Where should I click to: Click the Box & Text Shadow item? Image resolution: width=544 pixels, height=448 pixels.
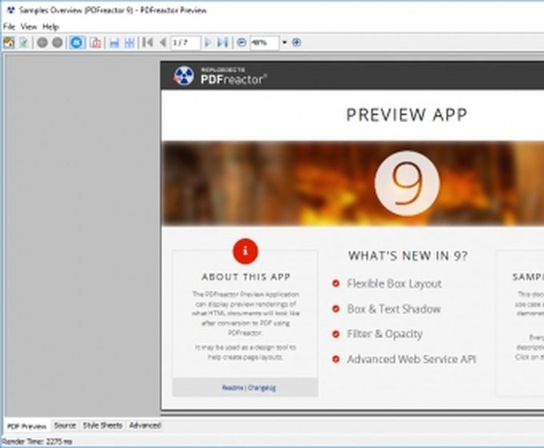[x=394, y=309]
